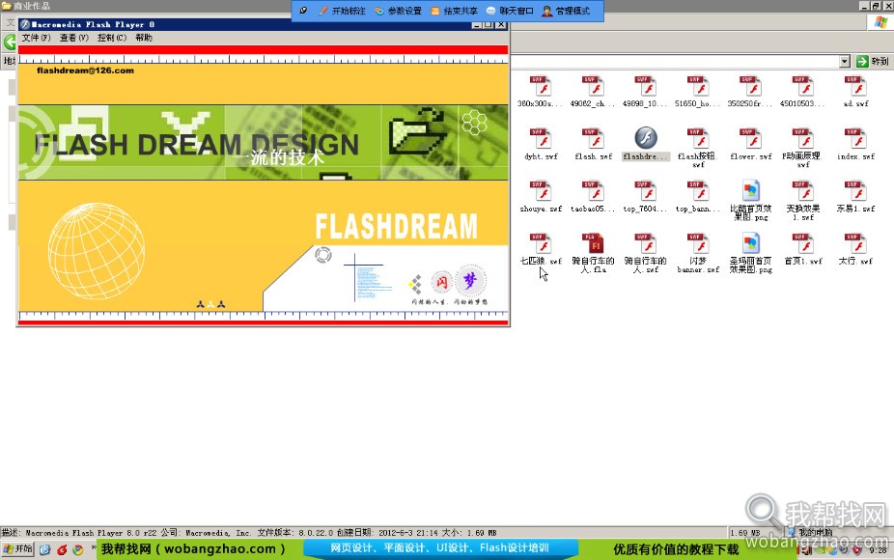
Task: Click the 9:28 system tray clock
Action: (x=878, y=550)
